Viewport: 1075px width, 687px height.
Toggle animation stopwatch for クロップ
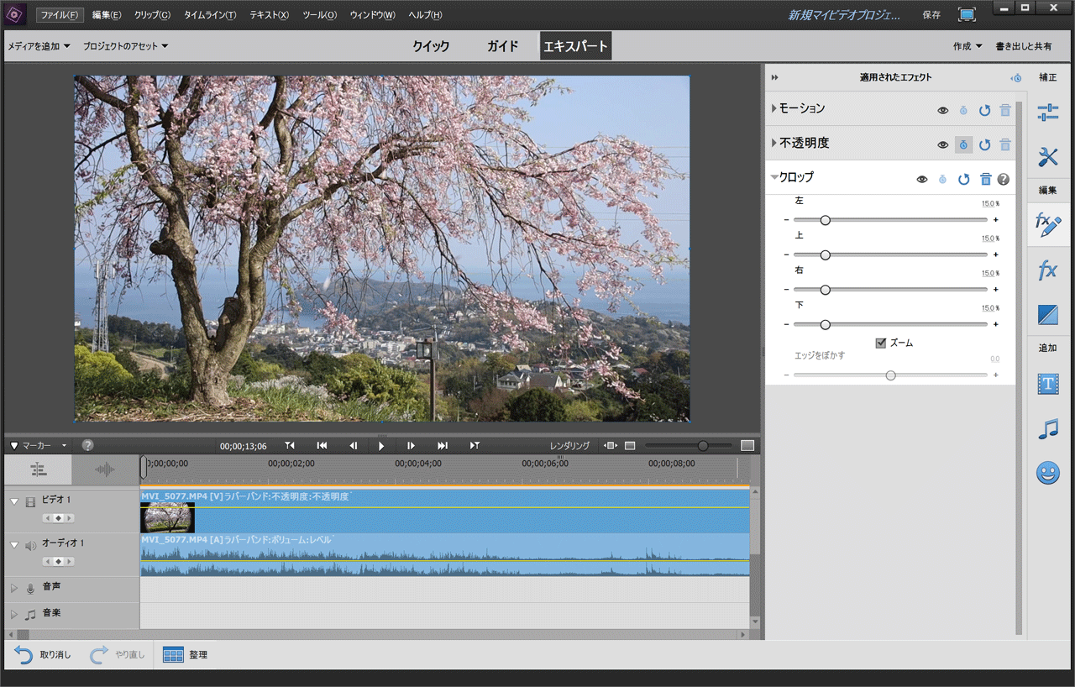[x=943, y=179]
